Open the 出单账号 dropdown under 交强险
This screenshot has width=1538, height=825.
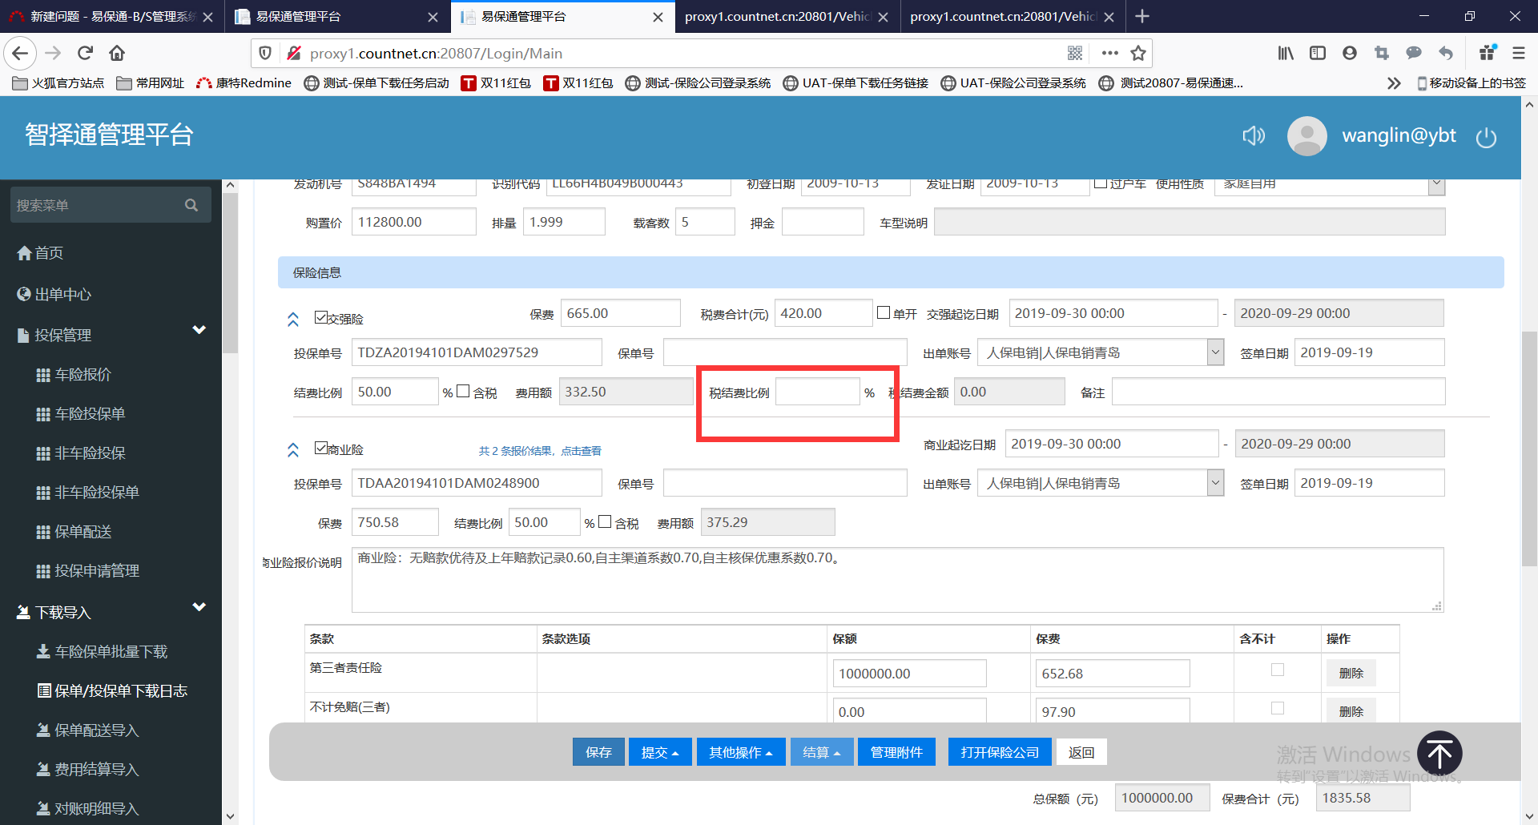click(1214, 352)
